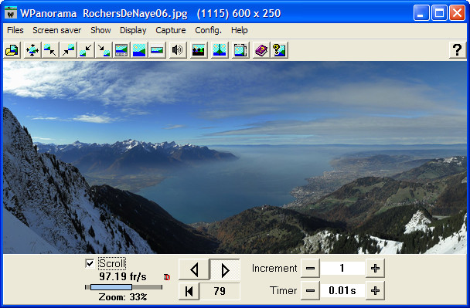Click the 97.19 fr/s frame rate text

(123, 276)
